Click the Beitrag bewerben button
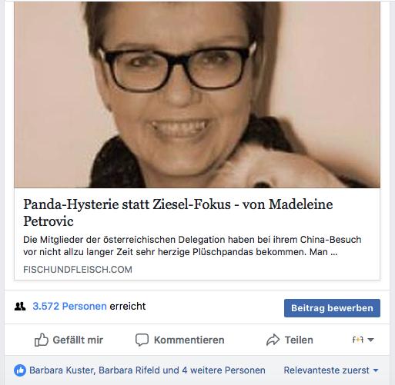The image size is (395, 385). (332, 308)
